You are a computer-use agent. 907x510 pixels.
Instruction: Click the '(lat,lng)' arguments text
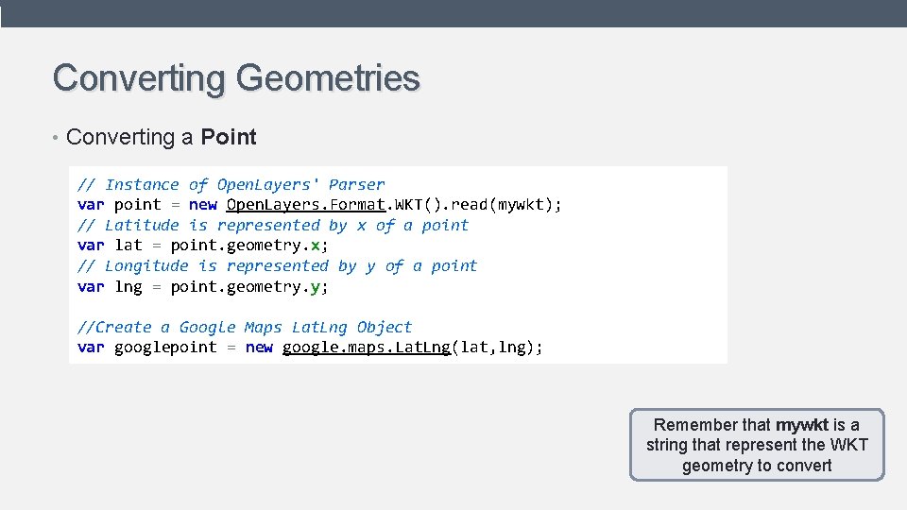498,348
